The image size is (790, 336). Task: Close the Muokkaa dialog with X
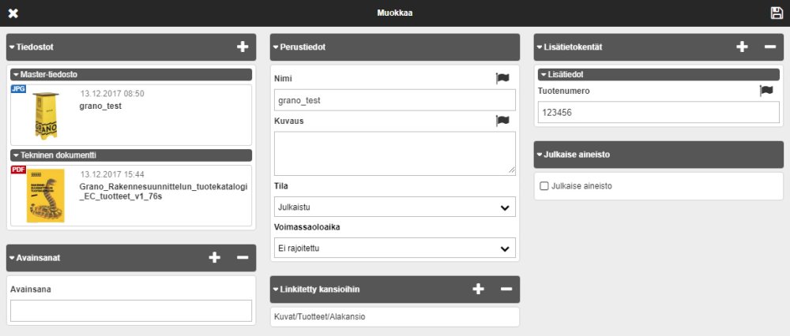pyautogui.click(x=13, y=13)
